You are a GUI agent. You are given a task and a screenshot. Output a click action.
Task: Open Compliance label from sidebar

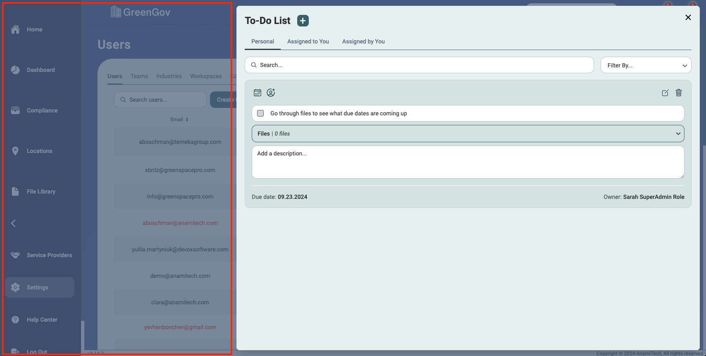(x=42, y=110)
